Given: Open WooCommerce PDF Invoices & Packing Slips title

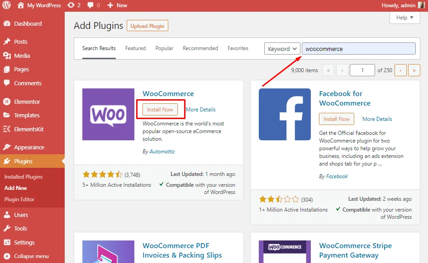Looking at the screenshot, I should click(182, 250).
